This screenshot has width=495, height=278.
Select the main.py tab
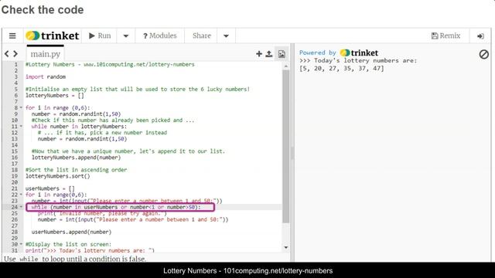click(x=46, y=54)
